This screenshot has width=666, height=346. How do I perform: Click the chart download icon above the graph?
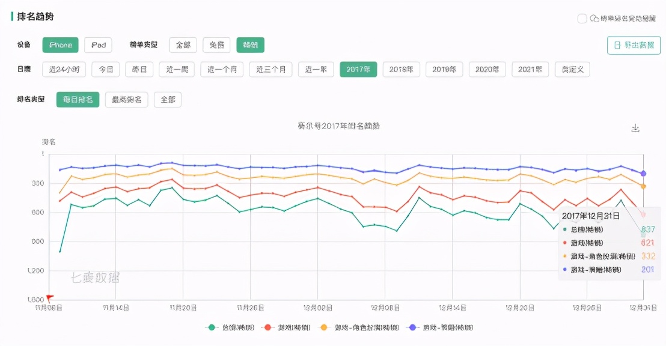[x=635, y=127]
